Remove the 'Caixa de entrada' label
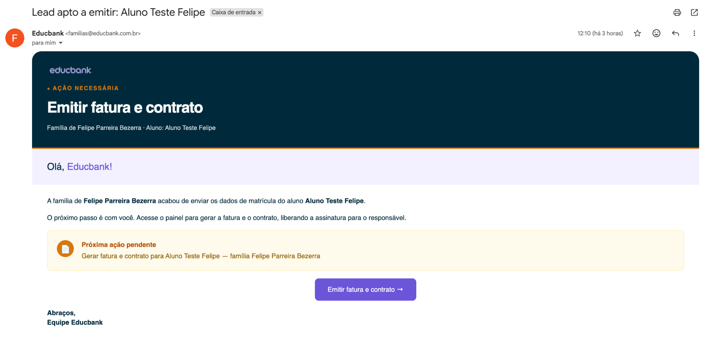The height and width of the screenshot is (338, 708). (x=260, y=13)
